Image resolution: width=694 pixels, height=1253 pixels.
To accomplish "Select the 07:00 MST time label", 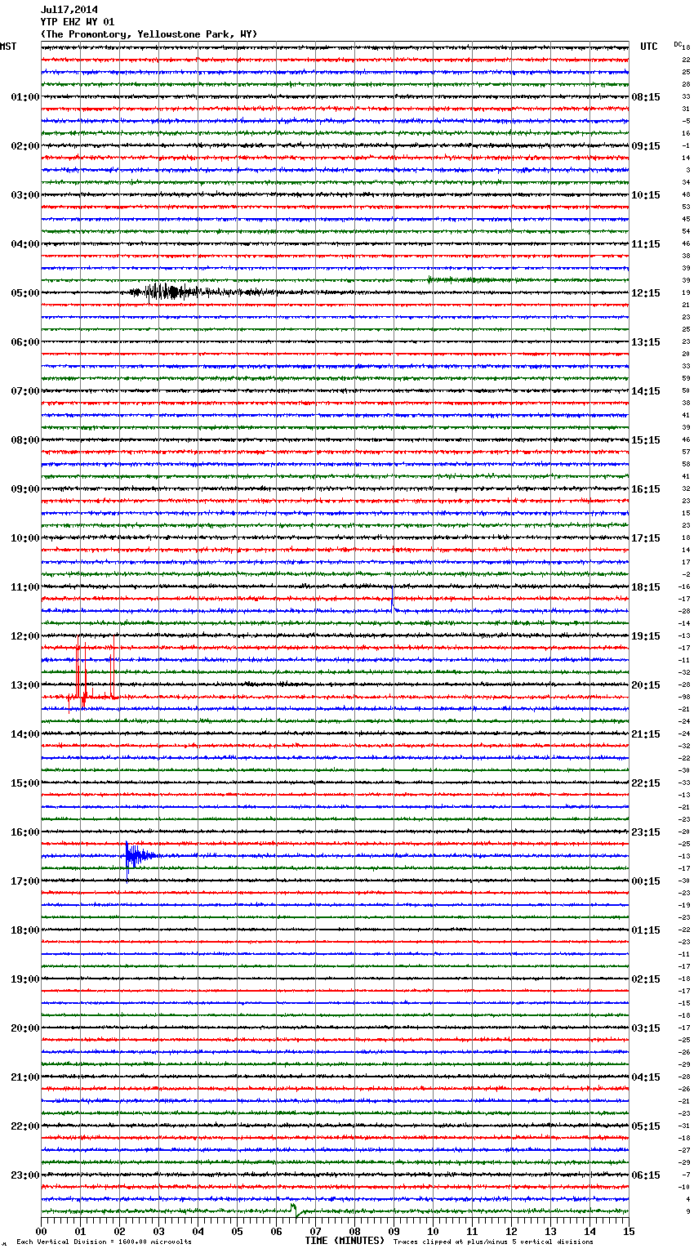I will tap(24, 391).
